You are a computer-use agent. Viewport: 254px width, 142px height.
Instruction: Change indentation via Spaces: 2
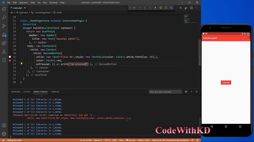coord(98,140)
